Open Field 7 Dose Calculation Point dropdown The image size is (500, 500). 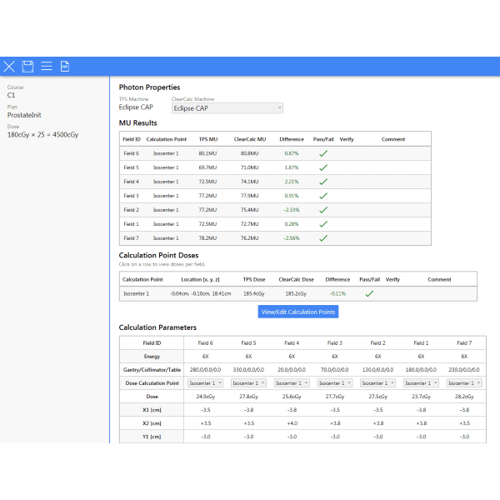(x=464, y=383)
